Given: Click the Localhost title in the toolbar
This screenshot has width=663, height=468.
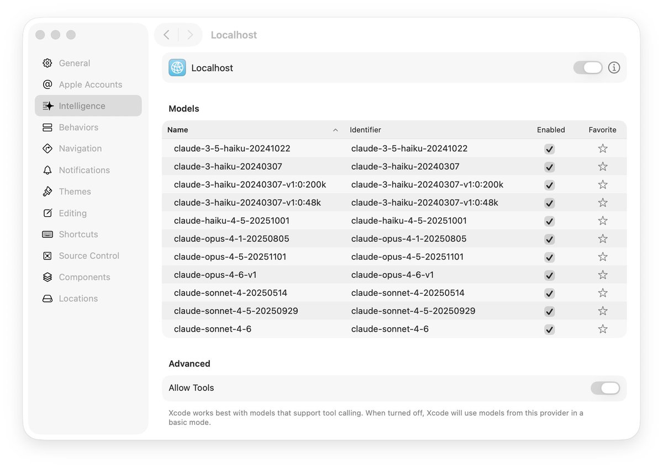Looking at the screenshot, I should pos(234,35).
